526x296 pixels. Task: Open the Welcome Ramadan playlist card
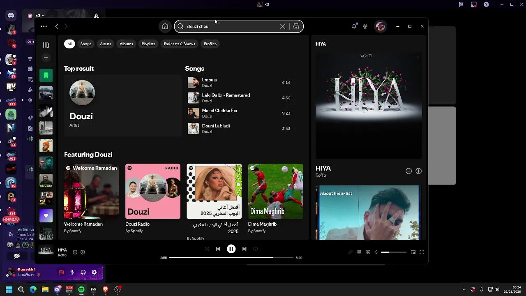[x=91, y=199]
